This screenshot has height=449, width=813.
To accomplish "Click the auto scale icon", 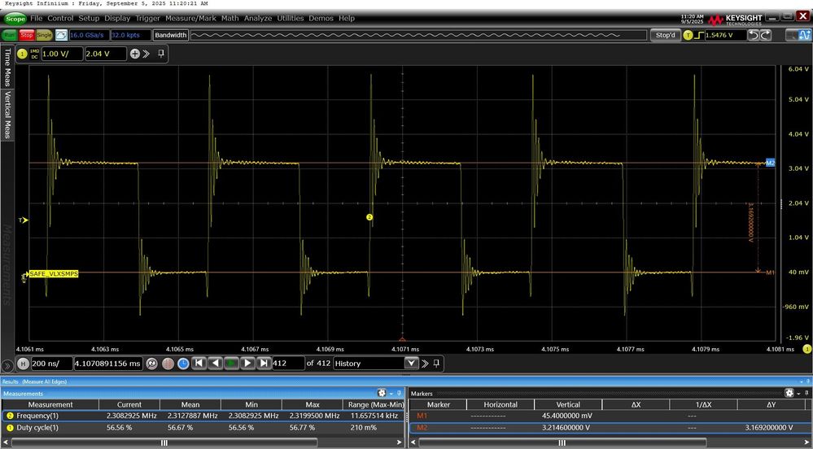I will click(x=61, y=35).
